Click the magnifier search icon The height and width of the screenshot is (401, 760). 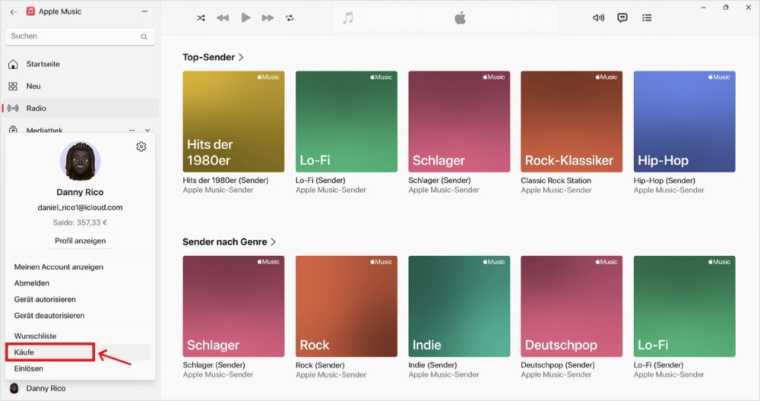[144, 36]
